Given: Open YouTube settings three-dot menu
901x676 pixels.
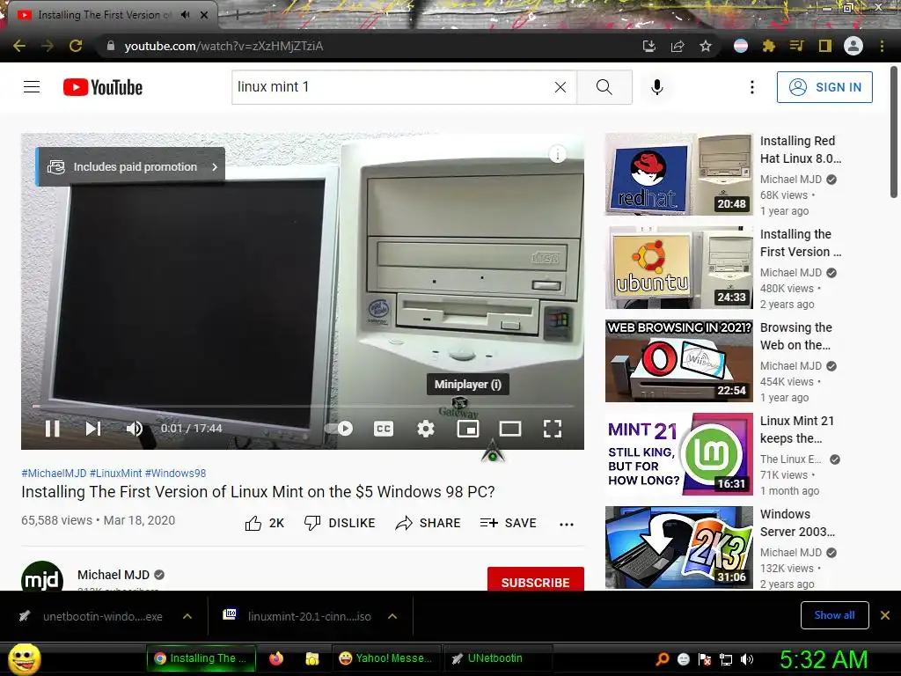Looking at the screenshot, I should click(751, 87).
